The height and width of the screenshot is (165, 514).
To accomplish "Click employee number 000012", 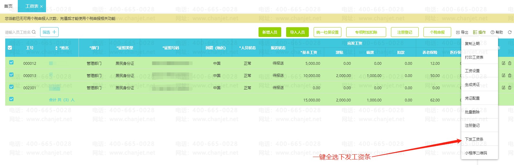I will tap(30, 64).
